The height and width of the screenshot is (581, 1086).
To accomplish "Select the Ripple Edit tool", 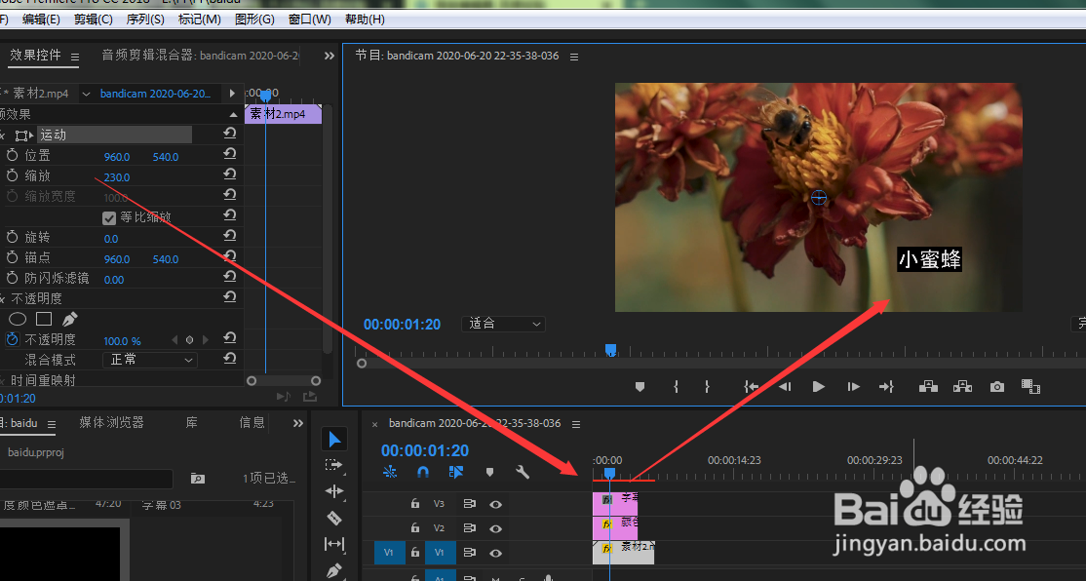I will click(334, 491).
